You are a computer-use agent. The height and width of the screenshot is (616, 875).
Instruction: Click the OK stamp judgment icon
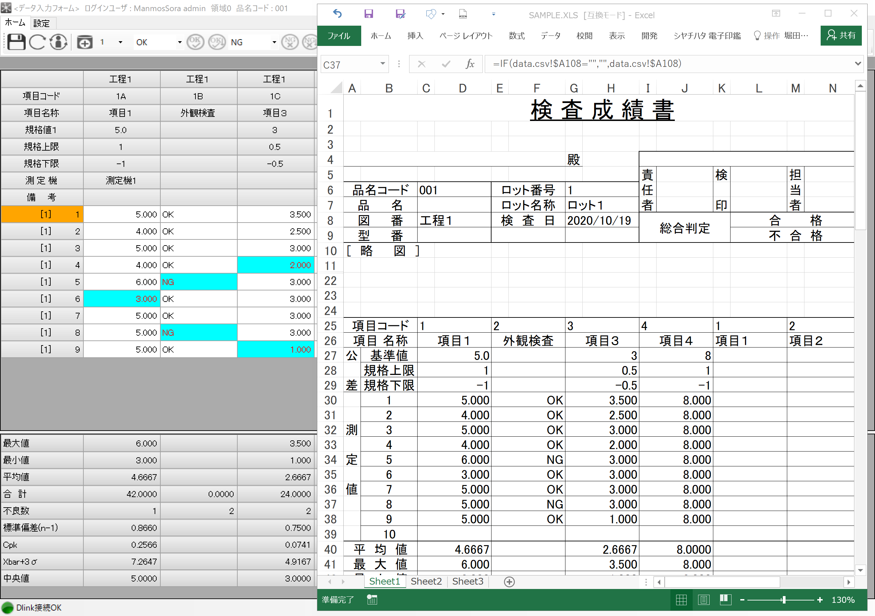point(195,42)
